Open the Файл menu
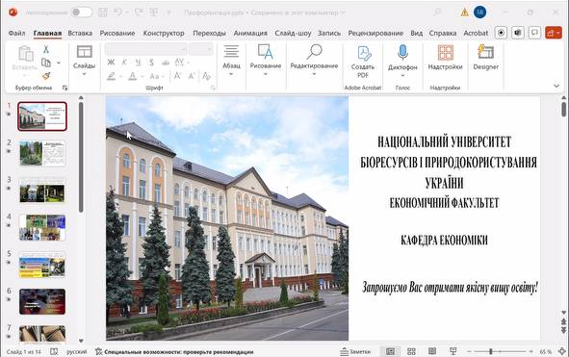 coord(16,33)
